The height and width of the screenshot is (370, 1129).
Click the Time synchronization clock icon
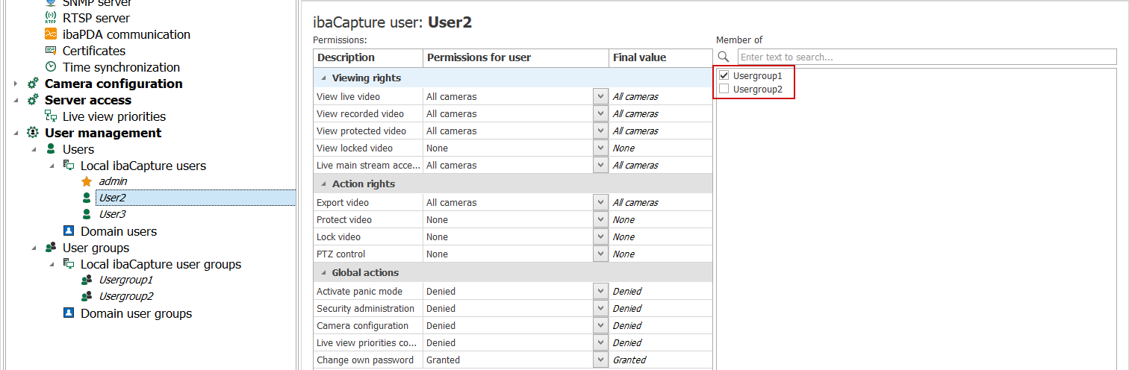click(x=51, y=67)
